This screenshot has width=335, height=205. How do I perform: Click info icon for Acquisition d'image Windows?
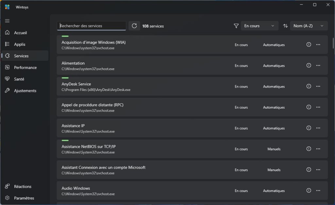click(309, 45)
